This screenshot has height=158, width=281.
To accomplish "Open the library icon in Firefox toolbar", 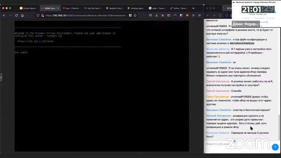I will [x=163, y=16].
